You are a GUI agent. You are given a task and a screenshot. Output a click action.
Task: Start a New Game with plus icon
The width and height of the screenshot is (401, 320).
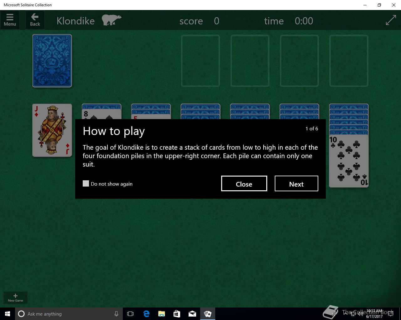[15, 297]
